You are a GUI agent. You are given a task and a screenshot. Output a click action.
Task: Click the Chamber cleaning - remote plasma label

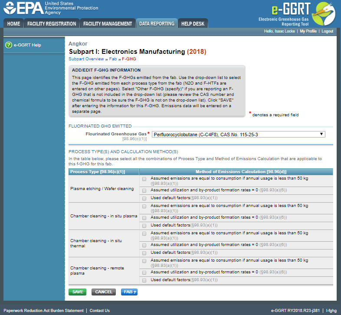pos(97,271)
